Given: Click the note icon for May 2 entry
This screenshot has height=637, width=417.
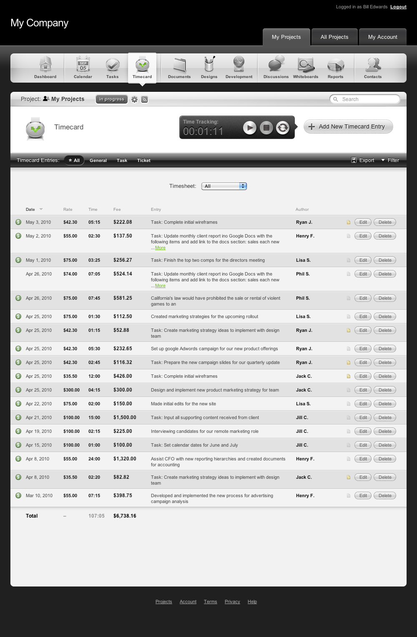Looking at the screenshot, I should [x=349, y=236].
